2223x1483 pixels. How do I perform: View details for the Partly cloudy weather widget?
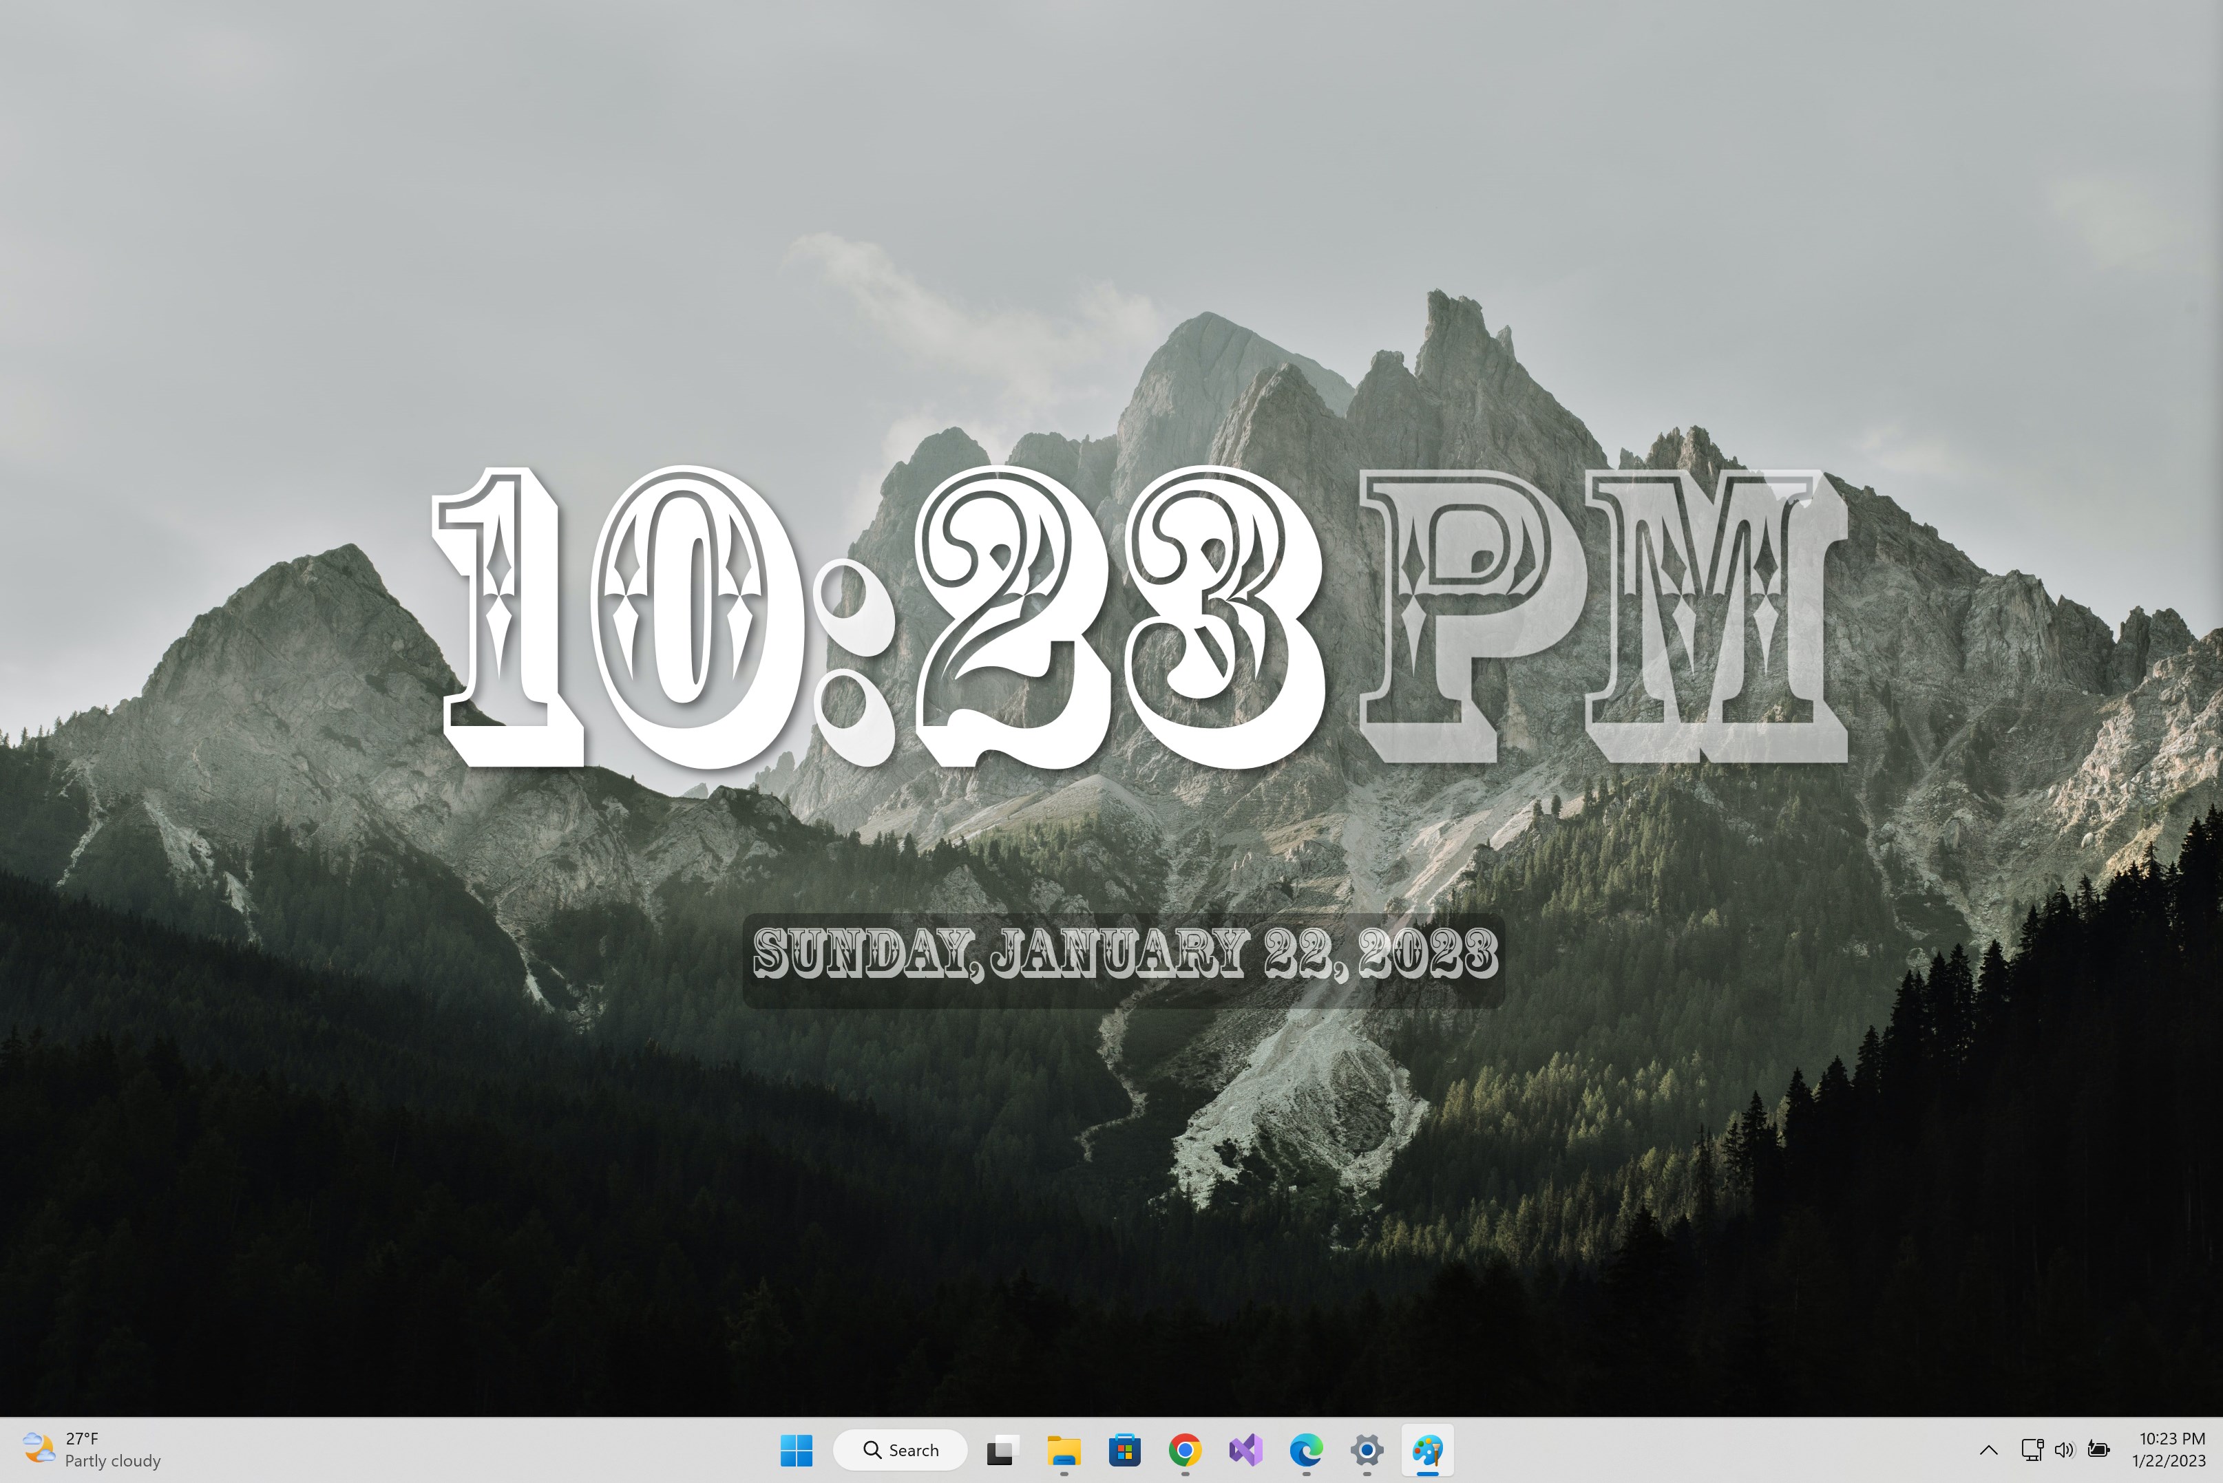coord(111,1460)
